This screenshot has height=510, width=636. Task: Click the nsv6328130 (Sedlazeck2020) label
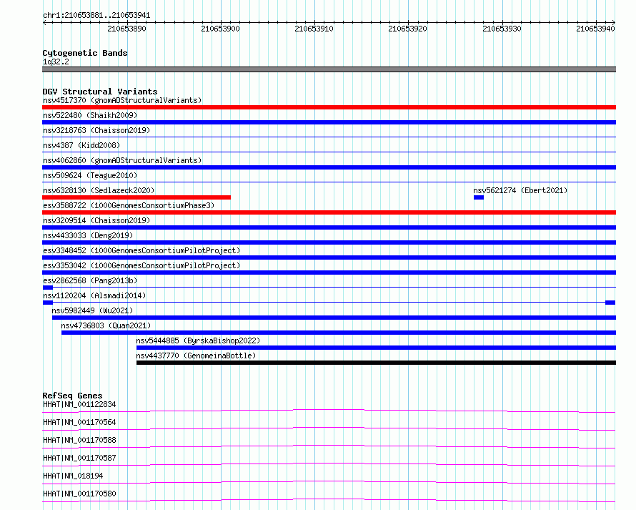tap(99, 190)
